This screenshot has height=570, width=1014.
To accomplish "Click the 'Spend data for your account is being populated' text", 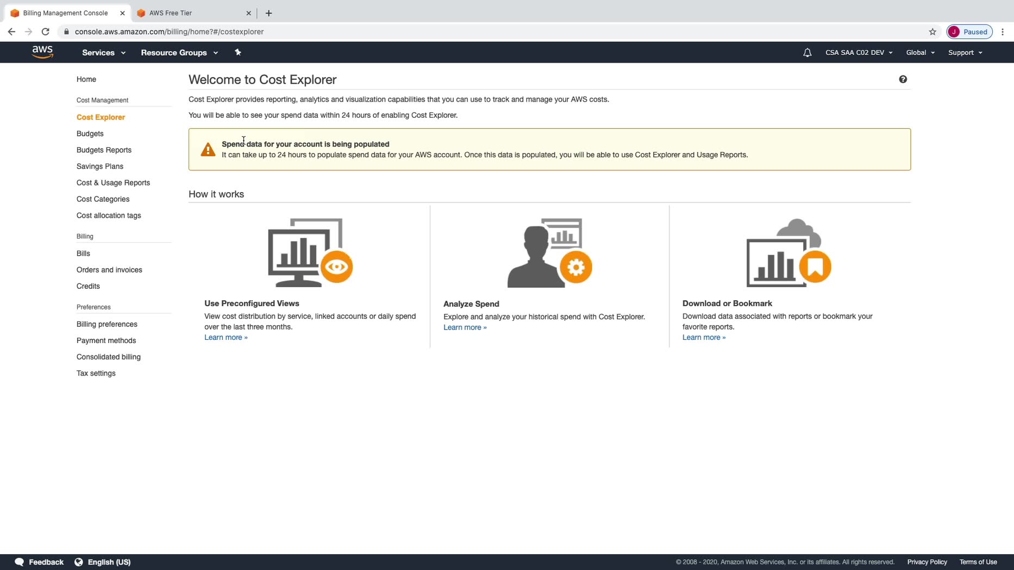I will 305,144.
